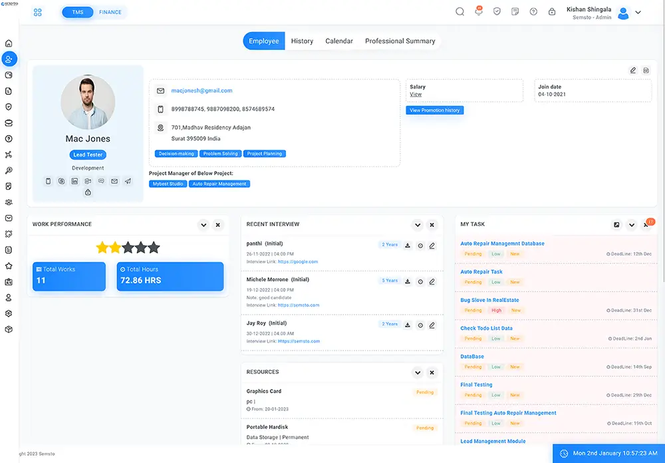Switch to the History tab
Screen dimensions: 665x463
(302, 41)
